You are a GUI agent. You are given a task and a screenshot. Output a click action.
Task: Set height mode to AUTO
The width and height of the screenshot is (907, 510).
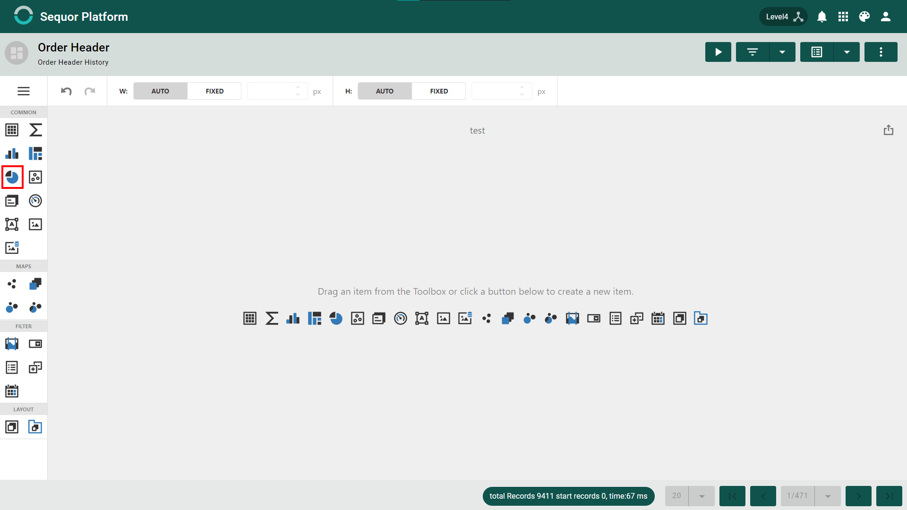point(385,91)
